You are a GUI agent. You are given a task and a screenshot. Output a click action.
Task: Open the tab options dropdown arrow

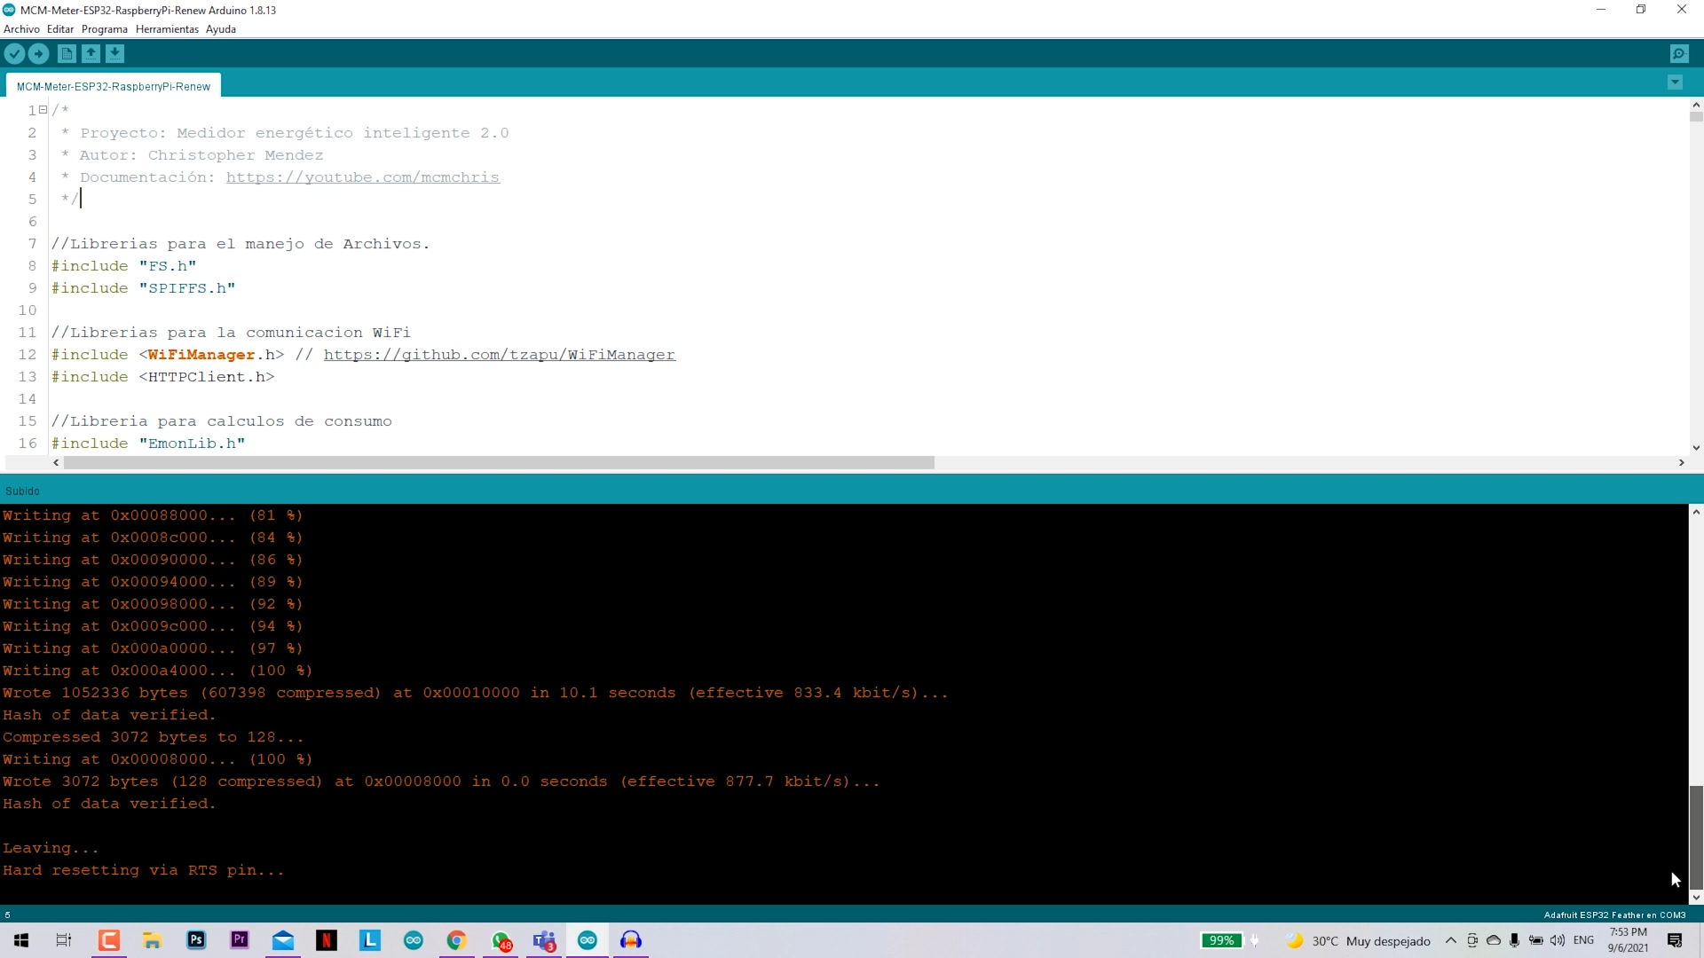point(1675,82)
